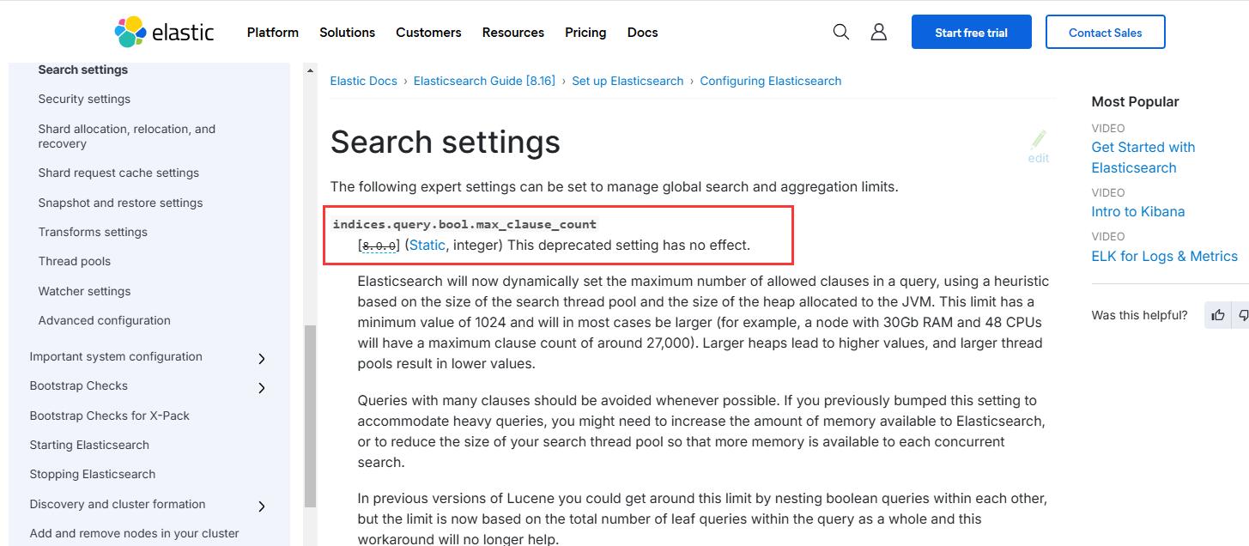Open Advanced configuration page
Screen dimensions: 1249x546
[104, 320]
